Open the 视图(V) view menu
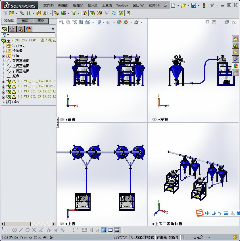This screenshot has height=241, width=240. [x=78, y=5]
